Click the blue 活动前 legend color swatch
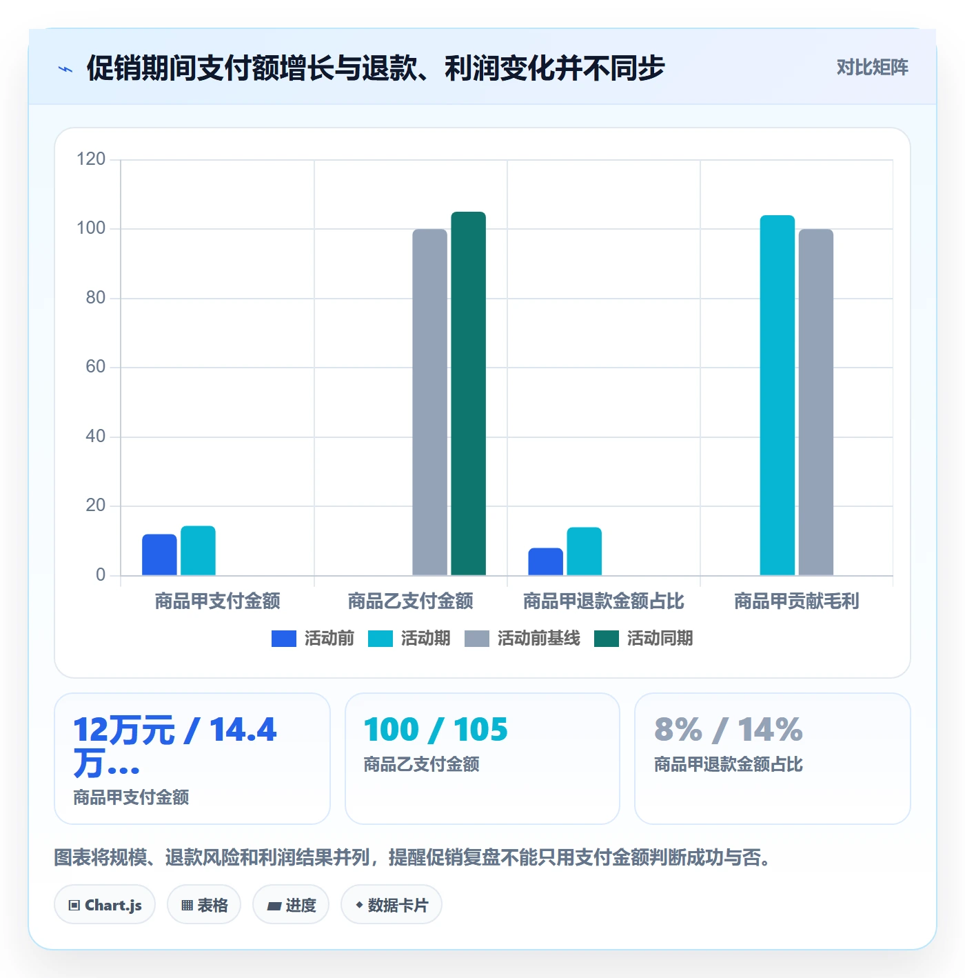Viewport: 965px width, 978px height. click(x=284, y=639)
